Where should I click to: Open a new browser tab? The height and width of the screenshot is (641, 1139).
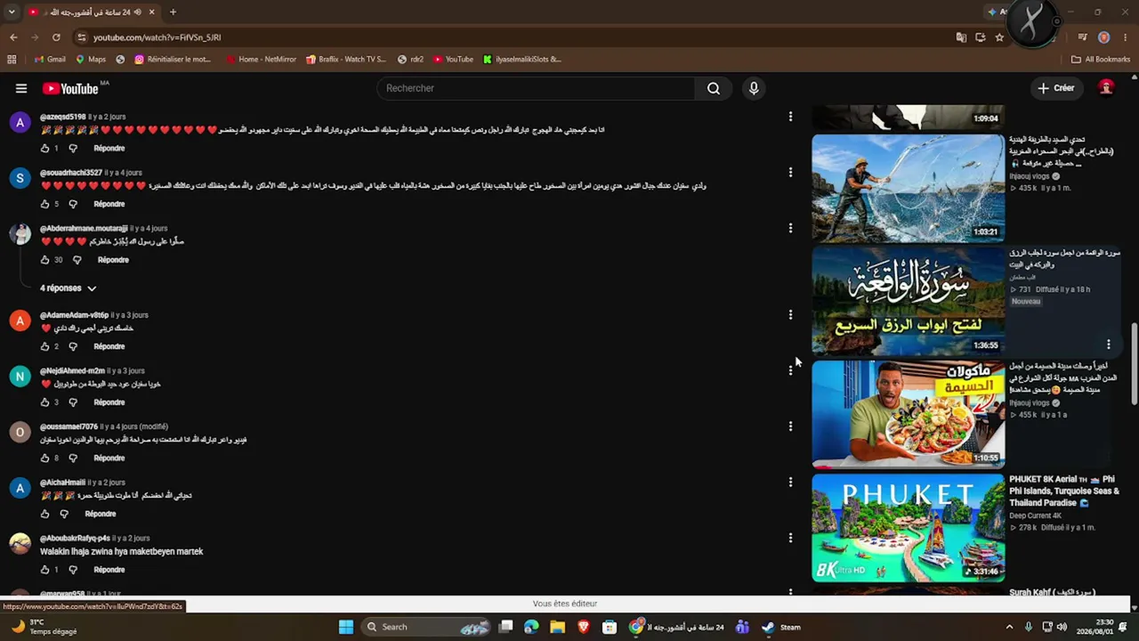[x=173, y=12]
